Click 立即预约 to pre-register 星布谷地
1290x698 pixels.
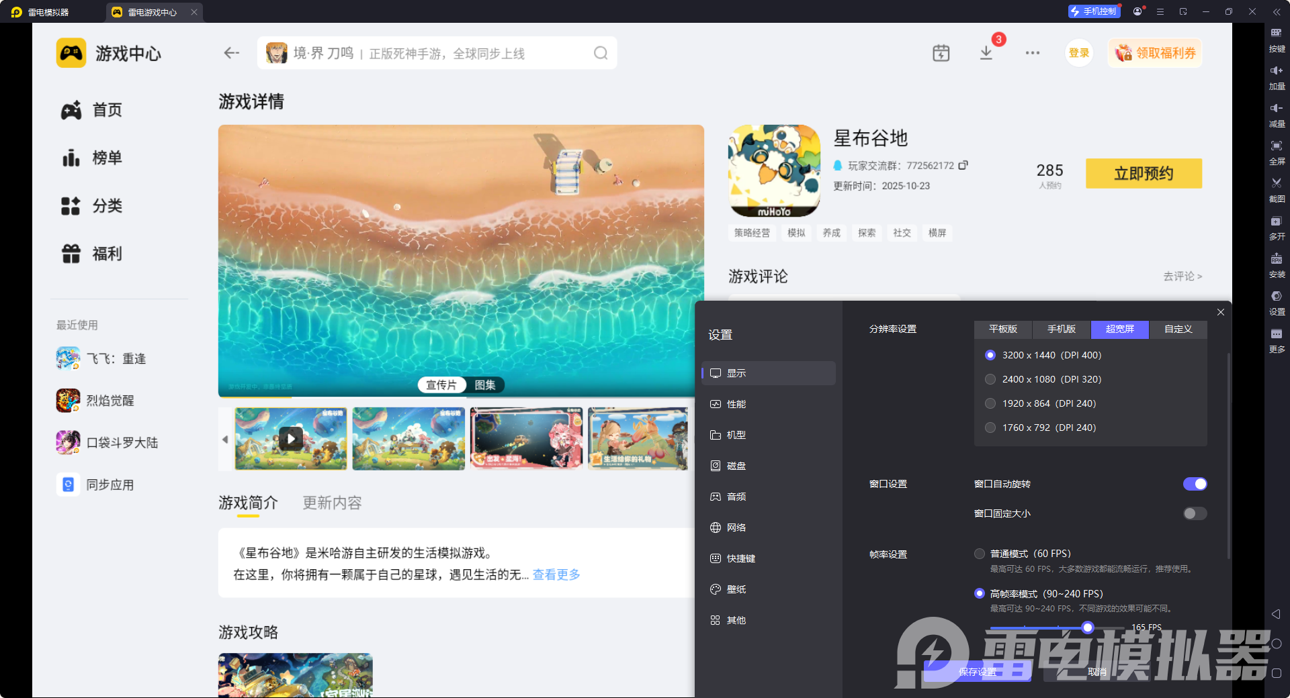tap(1143, 173)
